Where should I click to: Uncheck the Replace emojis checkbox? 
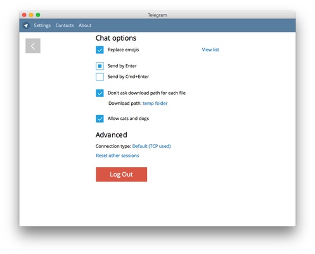[x=100, y=50]
